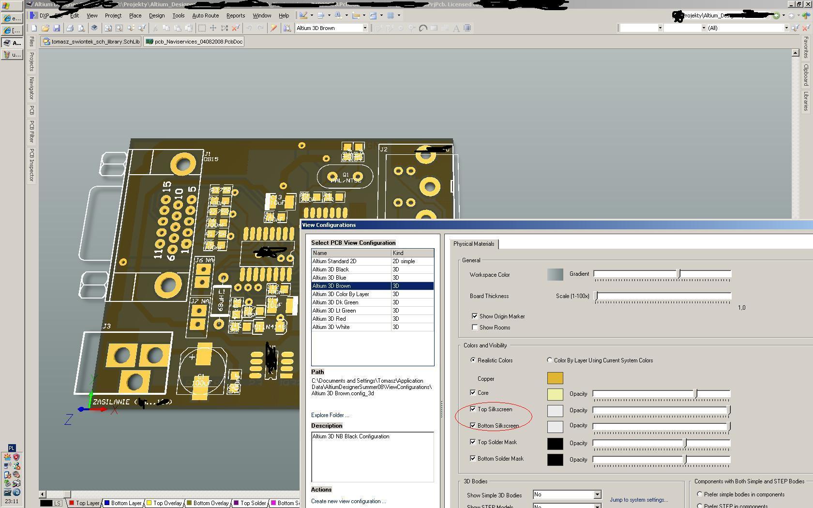Select Prefer simple bodies in components option
The image size is (813, 508).
(x=699, y=494)
